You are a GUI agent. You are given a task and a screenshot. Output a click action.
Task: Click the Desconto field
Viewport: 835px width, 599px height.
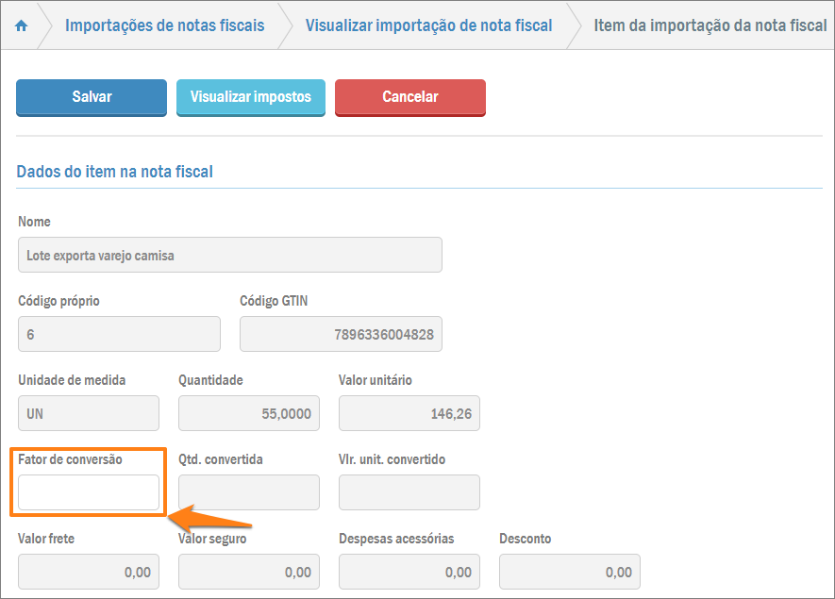pos(570,572)
